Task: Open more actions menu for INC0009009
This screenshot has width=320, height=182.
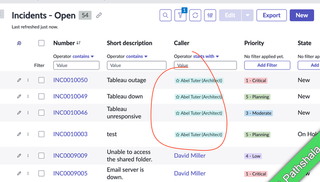Action: (x=28, y=155)
